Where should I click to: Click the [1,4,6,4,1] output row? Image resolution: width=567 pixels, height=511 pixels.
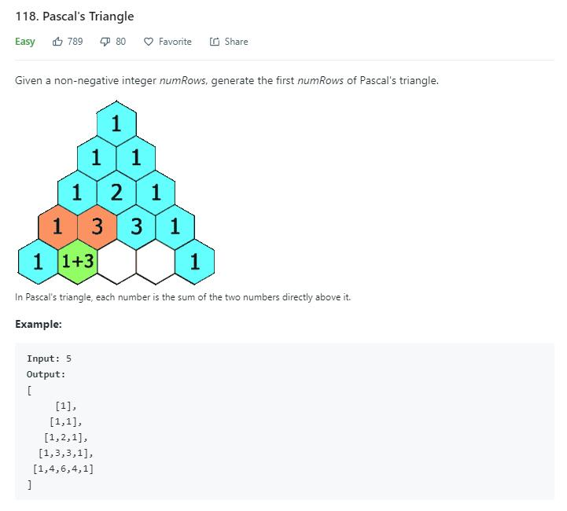click(63, 469)
